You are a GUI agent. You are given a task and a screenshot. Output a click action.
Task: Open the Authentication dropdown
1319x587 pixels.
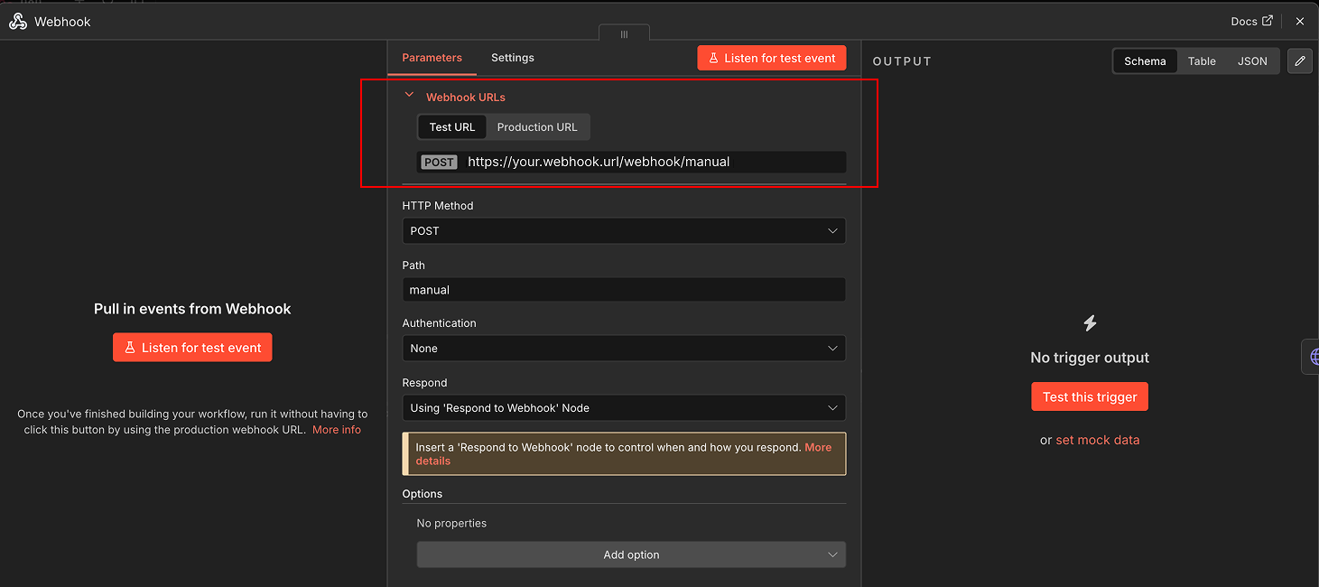coord(624,349)
